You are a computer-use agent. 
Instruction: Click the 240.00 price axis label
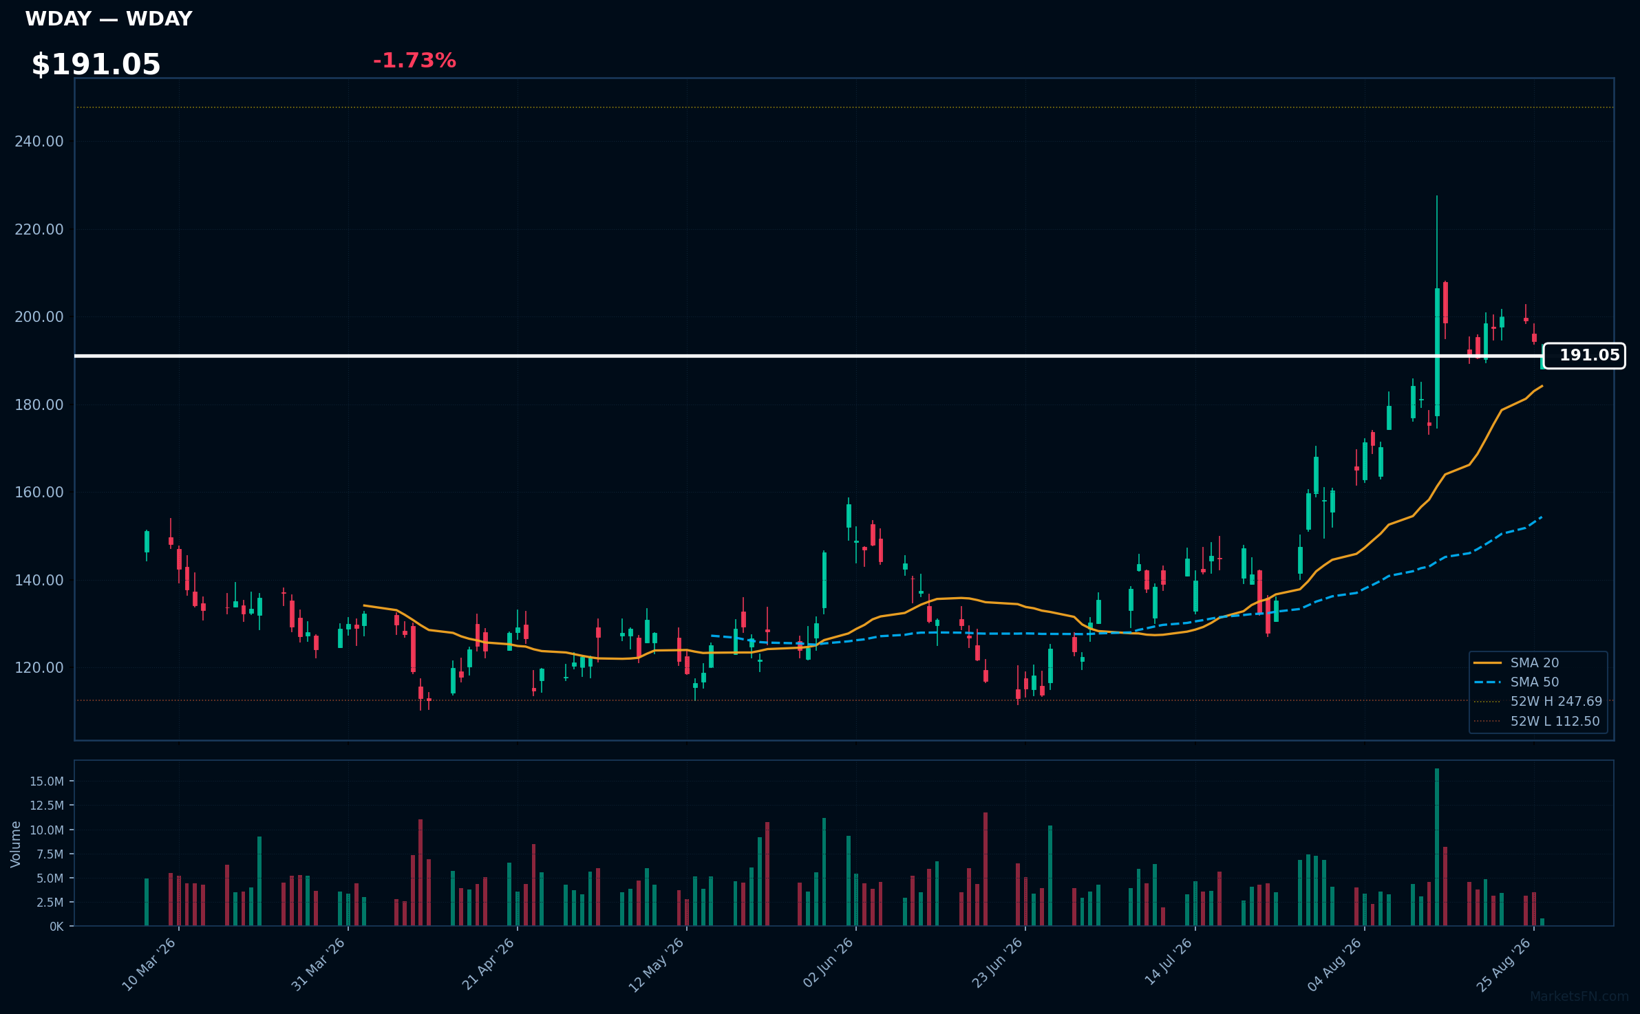click(x=39, y=142)
